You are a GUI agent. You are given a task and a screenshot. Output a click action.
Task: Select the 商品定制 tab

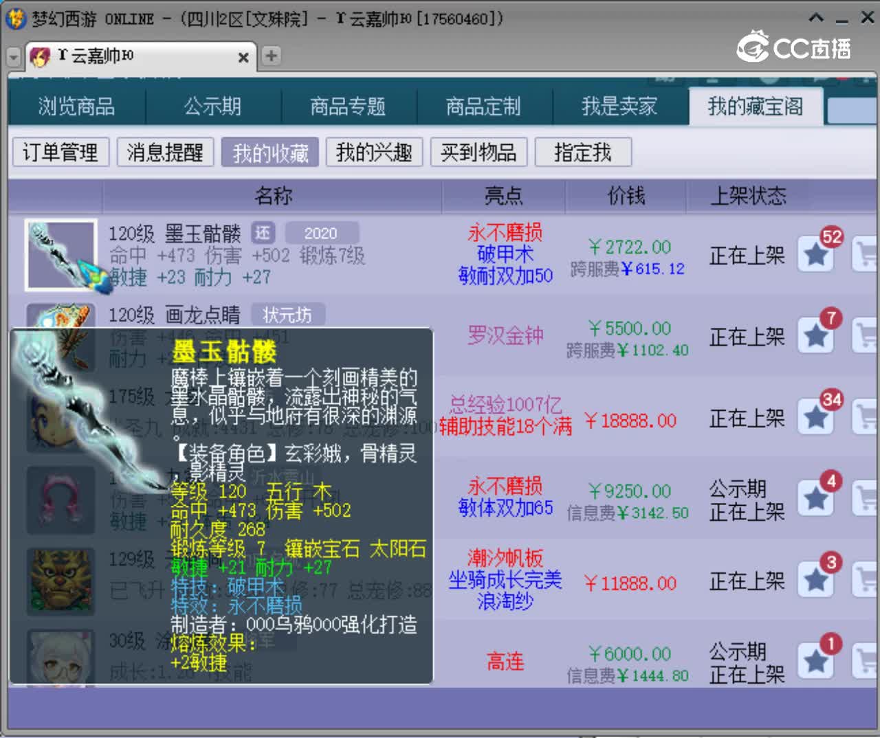483,107
